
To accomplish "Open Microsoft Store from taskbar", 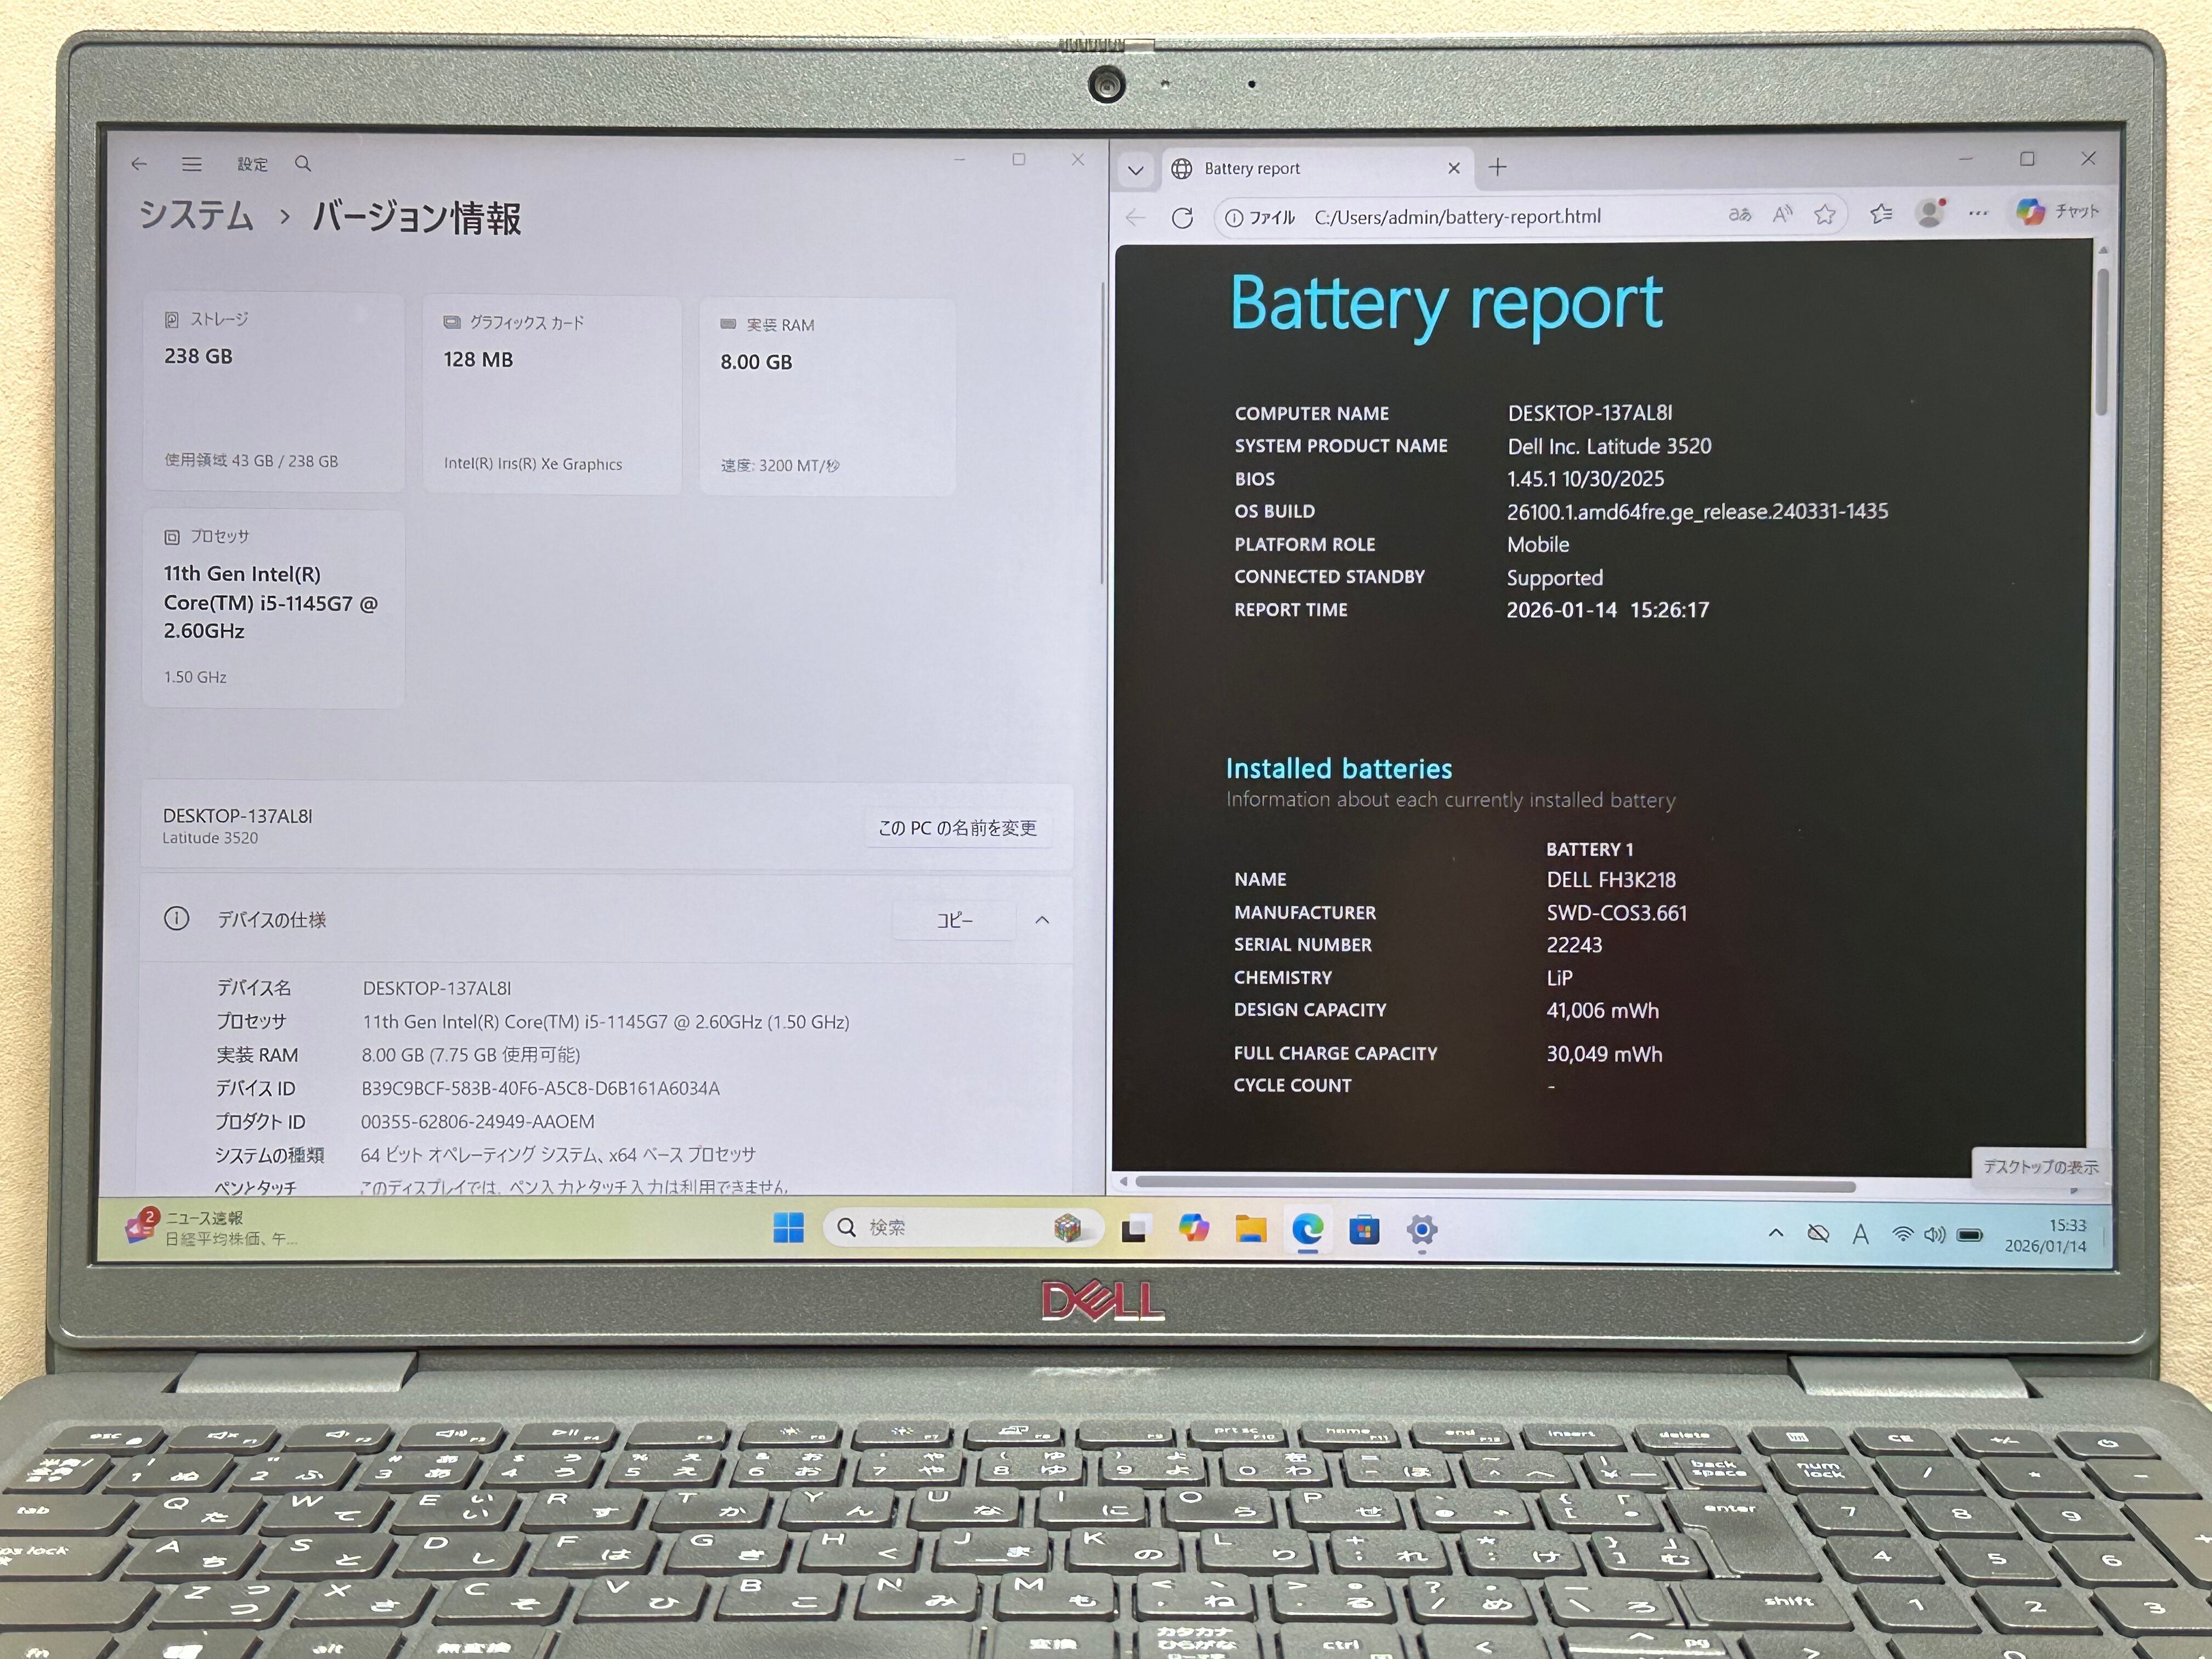I will (1364, 1230).
